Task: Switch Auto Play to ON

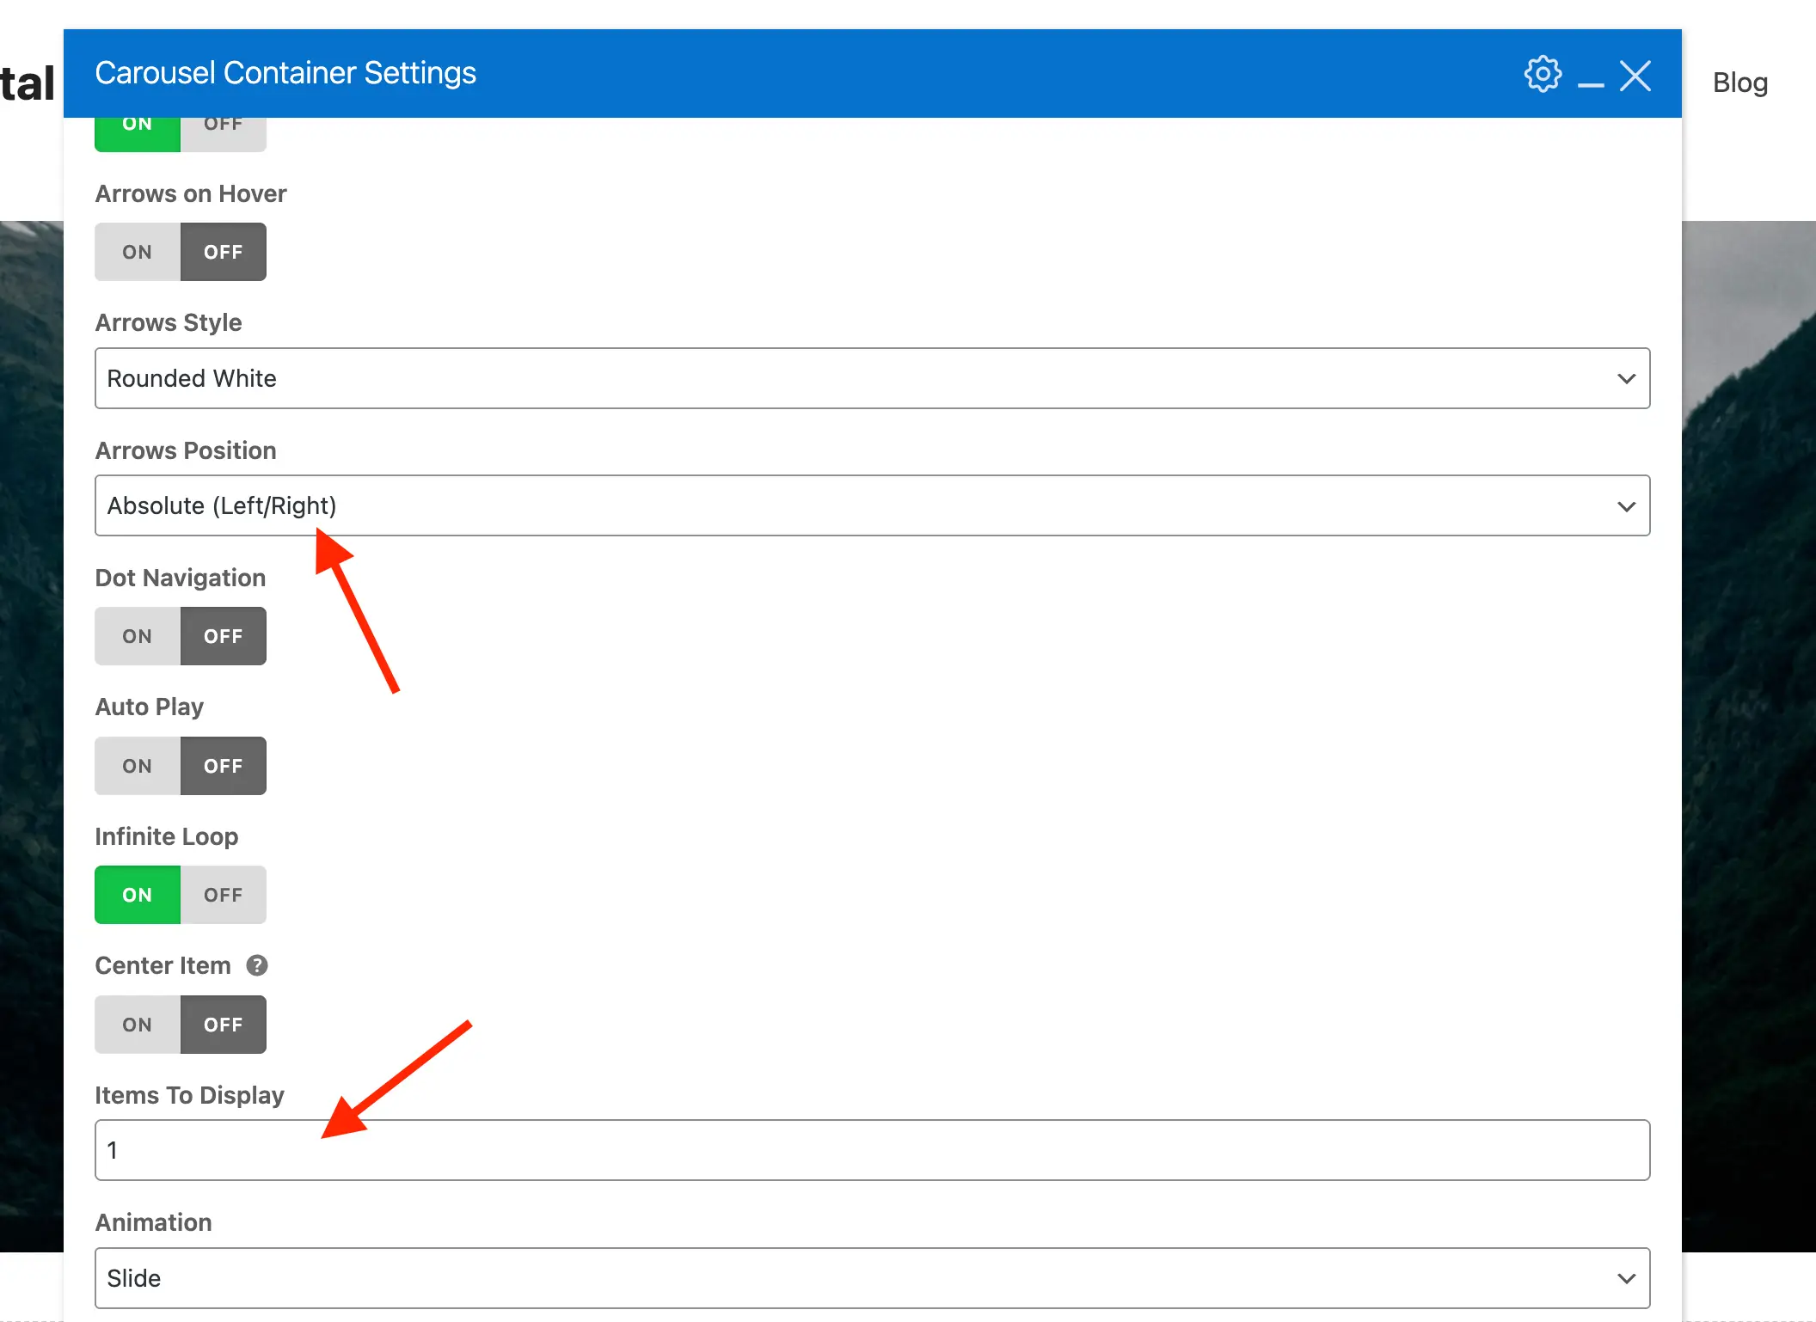Action: tap(138, 766)
